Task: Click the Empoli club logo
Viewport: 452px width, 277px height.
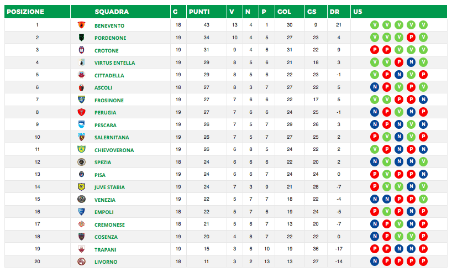Action: [82, 212]
